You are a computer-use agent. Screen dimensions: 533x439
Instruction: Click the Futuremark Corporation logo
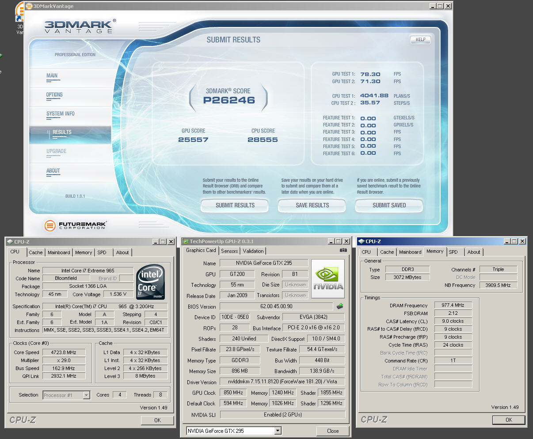pyautogui.click(x=75, y=225)
